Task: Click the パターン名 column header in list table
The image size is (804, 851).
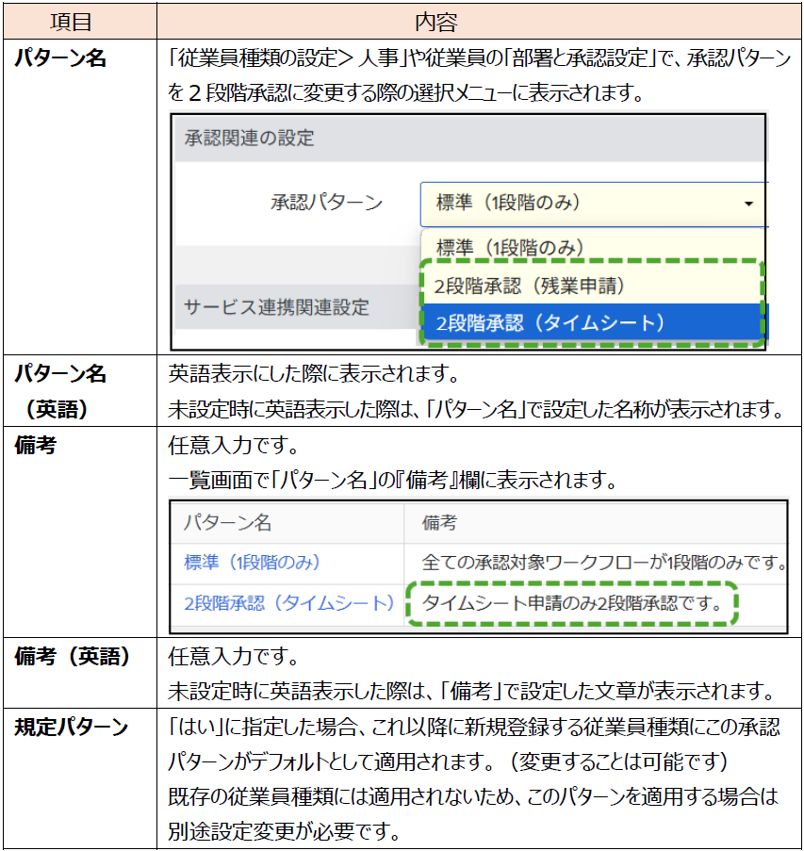Action: click(227, 523)
